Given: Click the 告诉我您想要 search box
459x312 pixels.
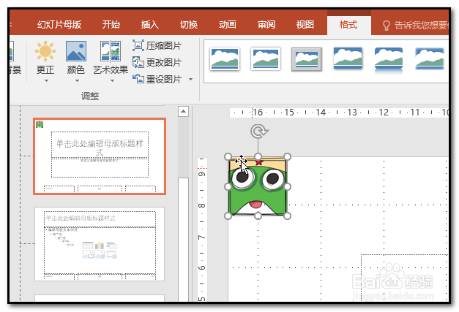Looking at the screenshot, I should tap(421, 25).
